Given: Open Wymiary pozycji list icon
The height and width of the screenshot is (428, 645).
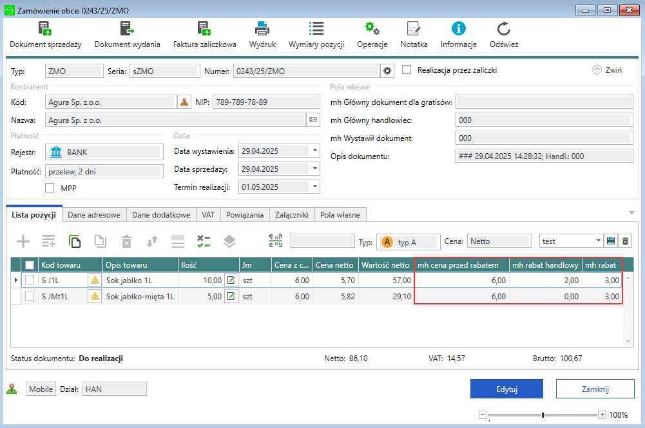Looking at the screenshot, I should click(x=316, y=29).
